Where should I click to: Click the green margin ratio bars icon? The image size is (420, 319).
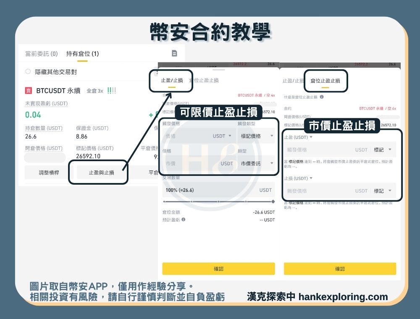111,91
